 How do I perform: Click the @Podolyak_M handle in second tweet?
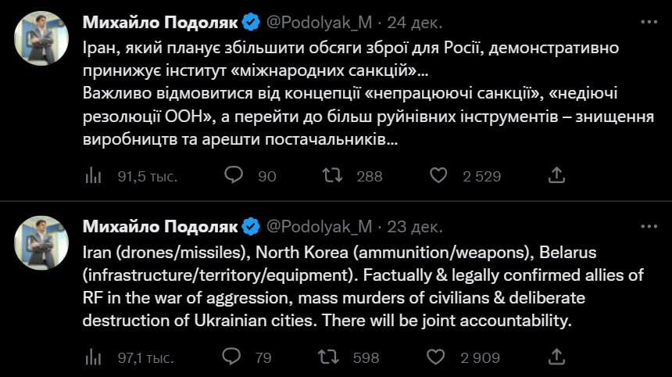320,228
